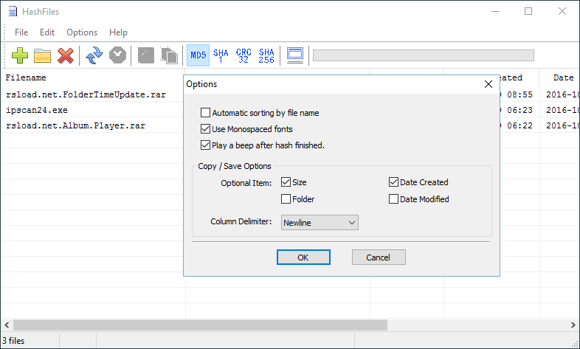
Task: Click the gray octagon Stop icon
Action: [x=117, y=55]
